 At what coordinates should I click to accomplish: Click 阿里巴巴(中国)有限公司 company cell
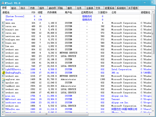tap(124, 109)
